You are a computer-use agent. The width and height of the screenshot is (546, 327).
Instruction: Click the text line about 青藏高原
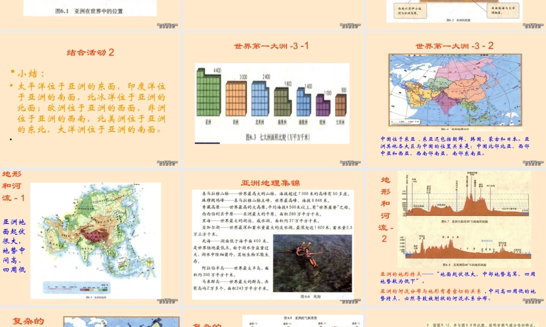pos(275,207)
